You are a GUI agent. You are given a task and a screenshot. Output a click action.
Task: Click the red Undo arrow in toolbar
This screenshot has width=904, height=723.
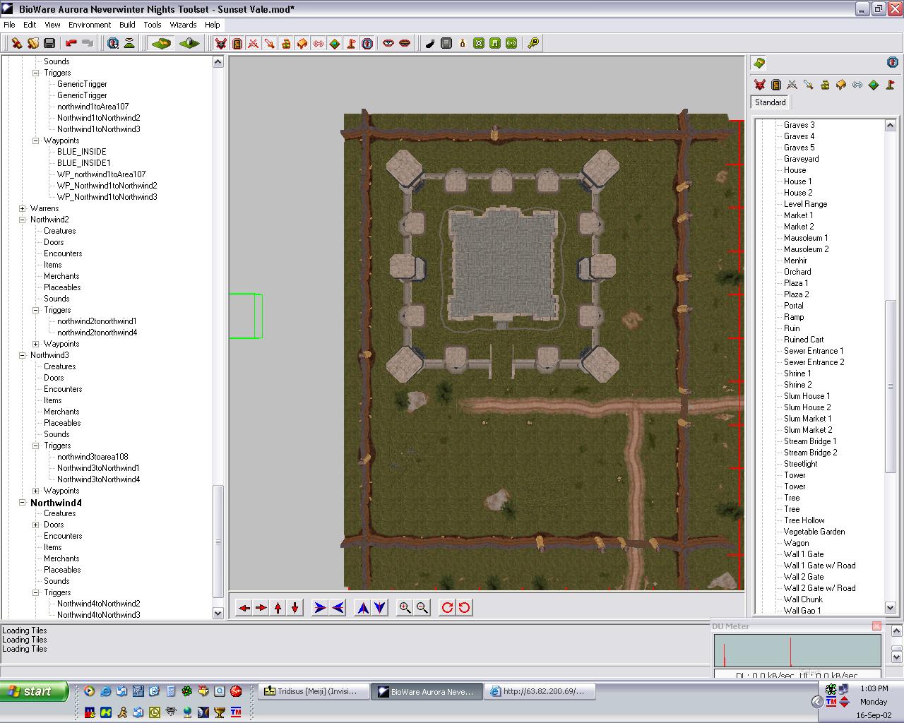pos(71,44)
